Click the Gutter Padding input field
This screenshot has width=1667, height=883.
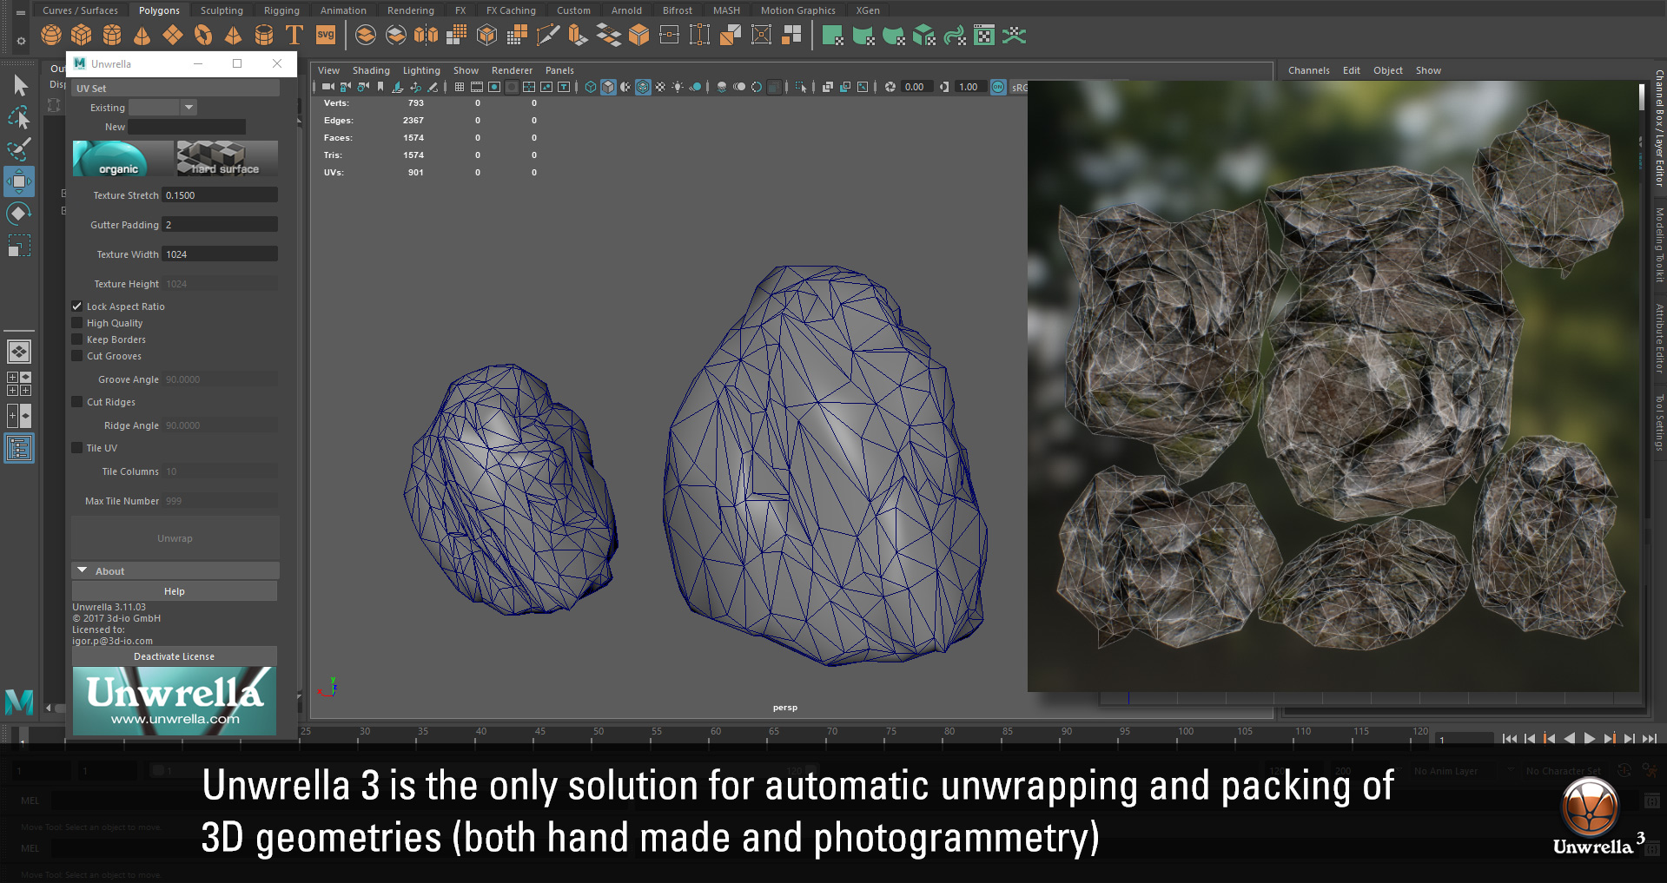pyautogui.click(x=220, y=225)
